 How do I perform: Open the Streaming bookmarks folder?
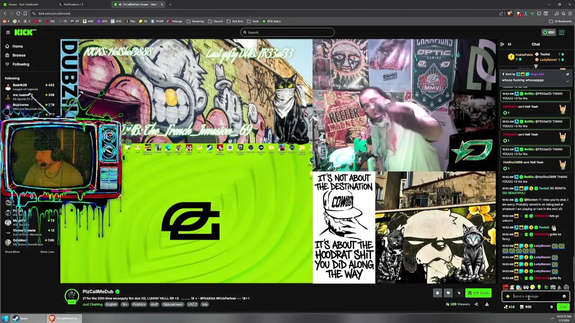pyautogui.click(x=195, y=21)
